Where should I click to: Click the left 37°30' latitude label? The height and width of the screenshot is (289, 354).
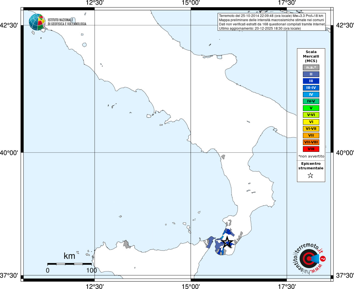[x=9, y=275]
